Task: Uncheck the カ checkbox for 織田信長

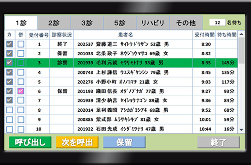Action: coord(9,91)
